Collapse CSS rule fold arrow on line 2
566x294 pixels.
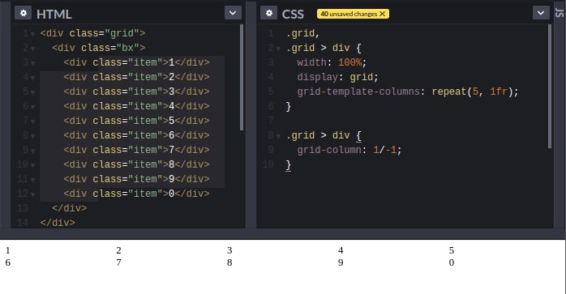[x=278, y=49]
